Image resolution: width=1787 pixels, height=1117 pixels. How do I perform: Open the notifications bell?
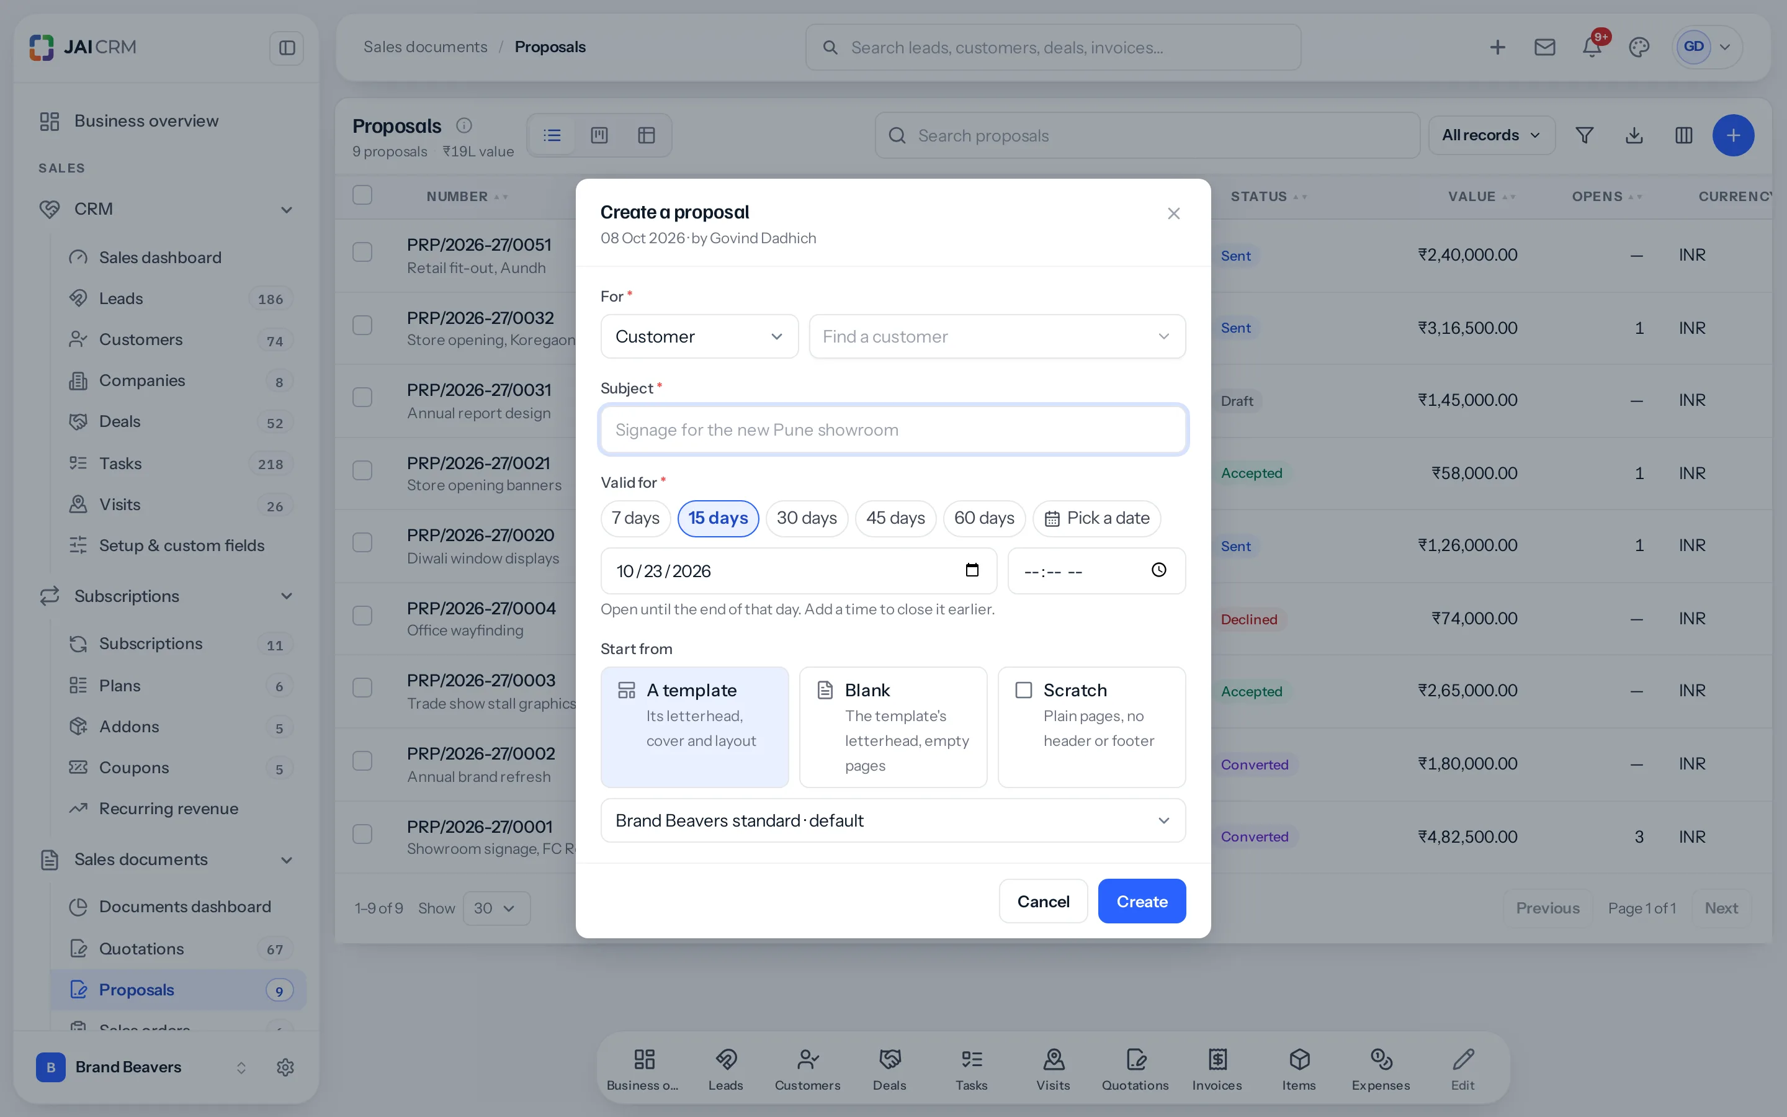click(1592, 47)
